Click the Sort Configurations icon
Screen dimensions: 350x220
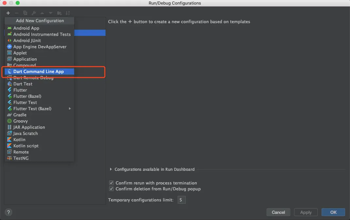[x=68, y=13]
